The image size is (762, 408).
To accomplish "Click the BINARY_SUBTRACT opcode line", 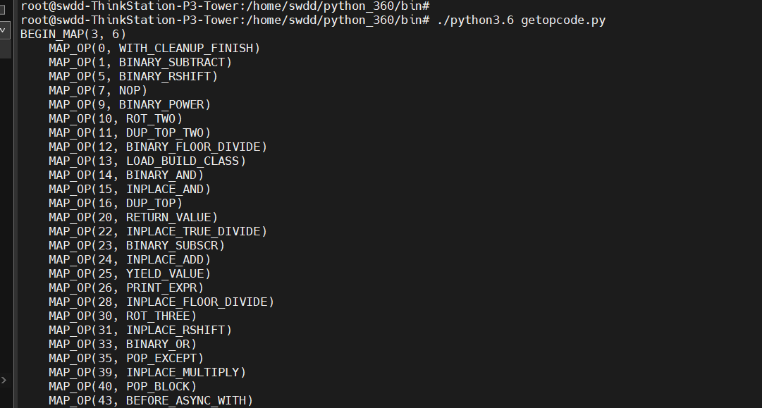I will pos(140,62).
